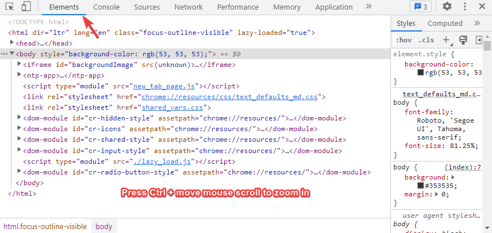Open the (index):7 source link
The height and width of the screenshot is (233, 492).
point(463,167)
